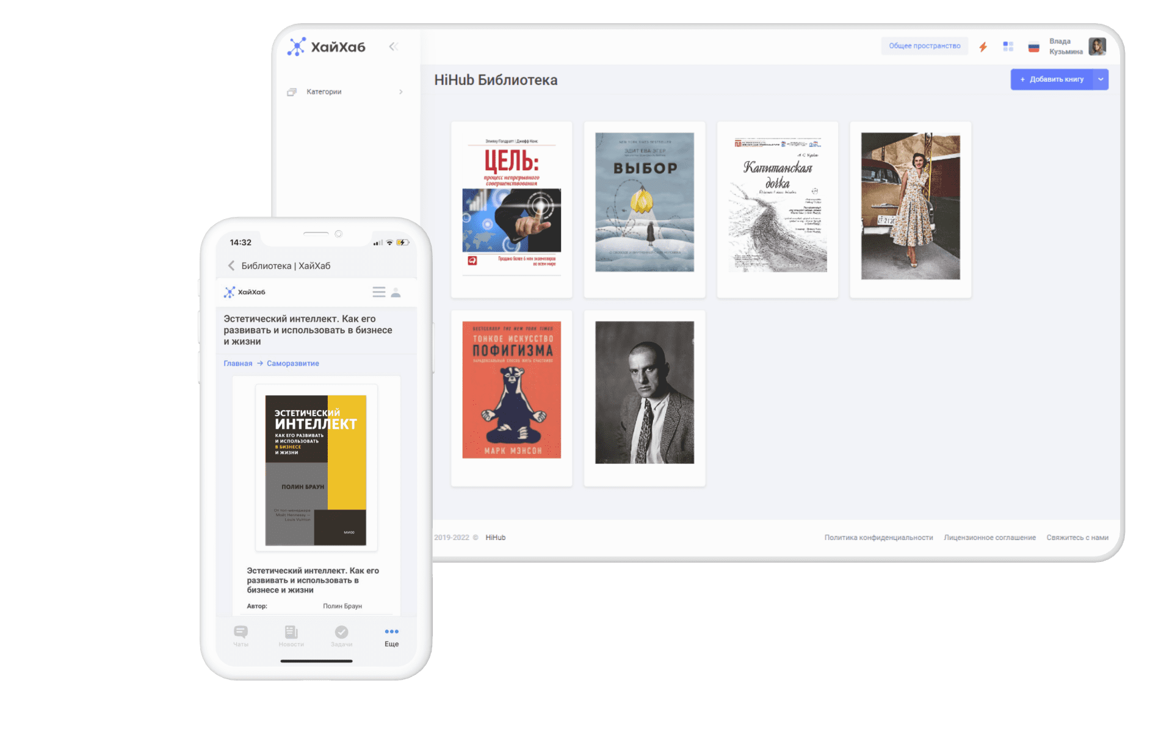Open Общее пространство workspace button
The image size is (1150, 731).
pos(924,46)
